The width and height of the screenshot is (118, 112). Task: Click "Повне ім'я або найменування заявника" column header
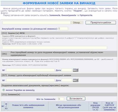tap(28, 106)
